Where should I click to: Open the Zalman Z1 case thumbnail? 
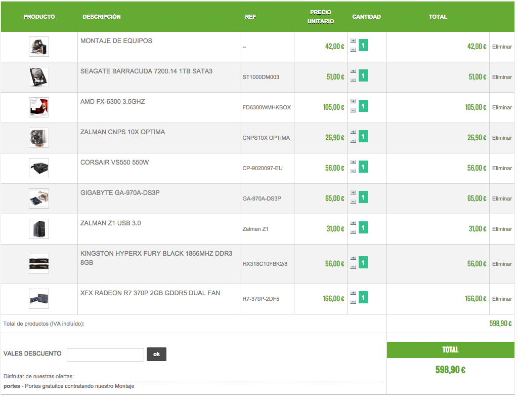click(x=39, y=229)
